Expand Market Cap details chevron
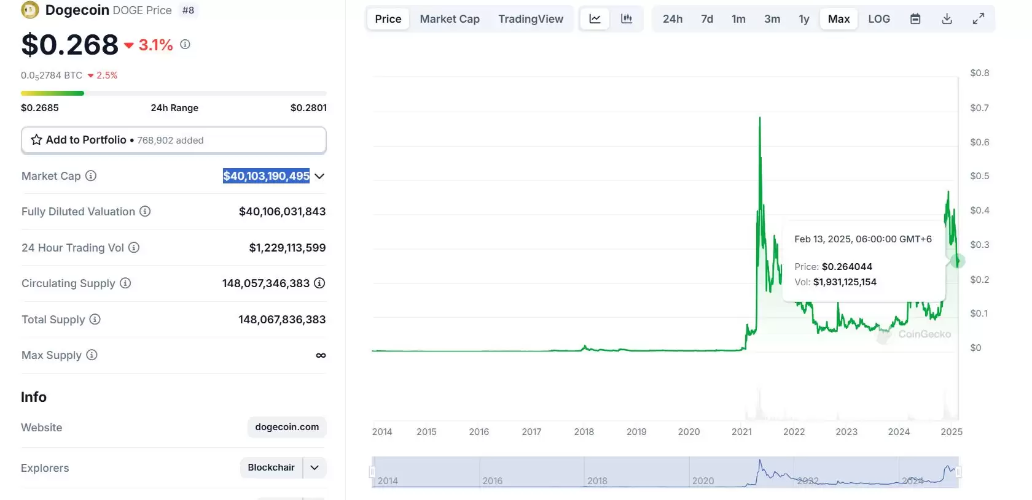 click(319, 176)
